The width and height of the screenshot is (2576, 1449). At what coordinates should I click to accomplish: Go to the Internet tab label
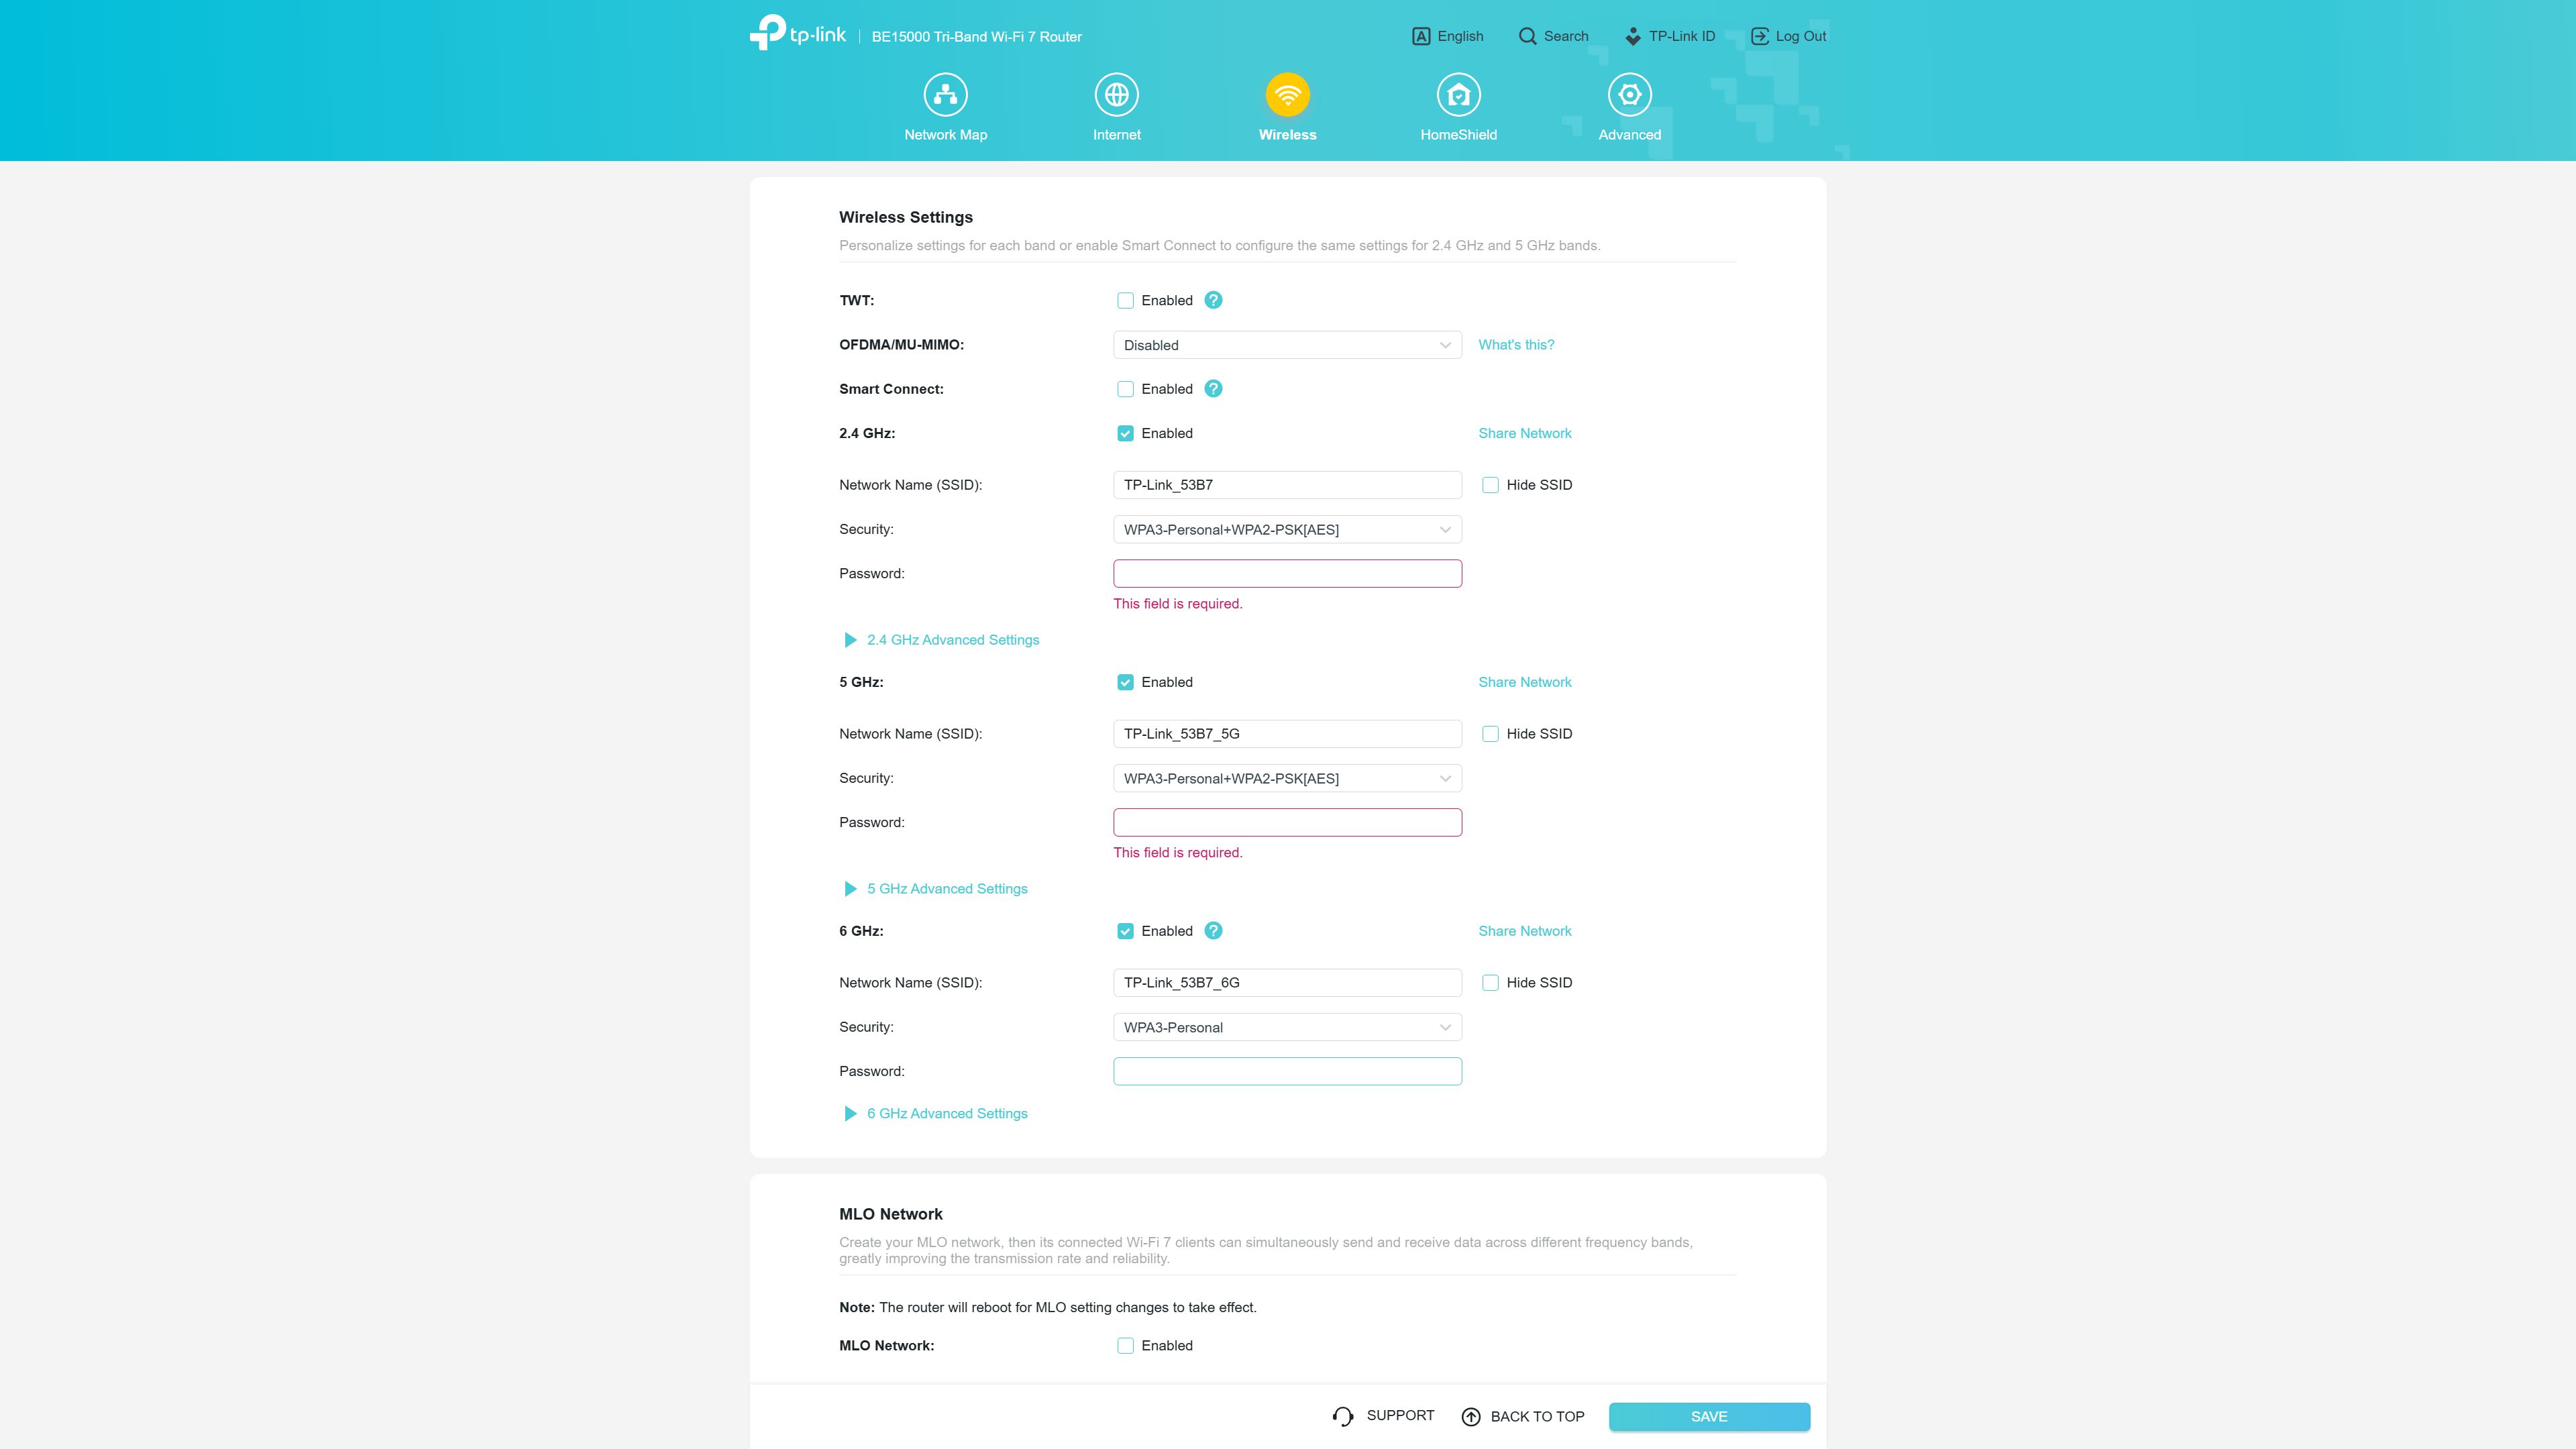click(x=1116, y=135)
